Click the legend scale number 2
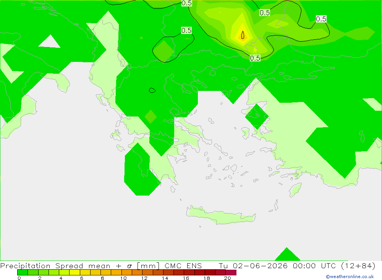 pos(40,278)
